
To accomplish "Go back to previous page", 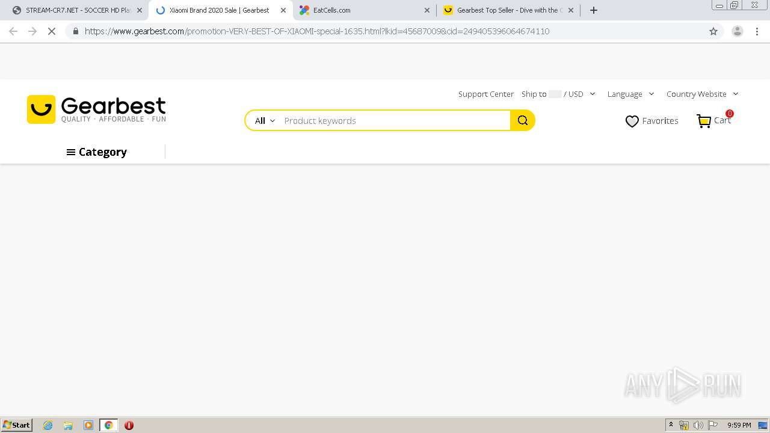I will (13, 31).
